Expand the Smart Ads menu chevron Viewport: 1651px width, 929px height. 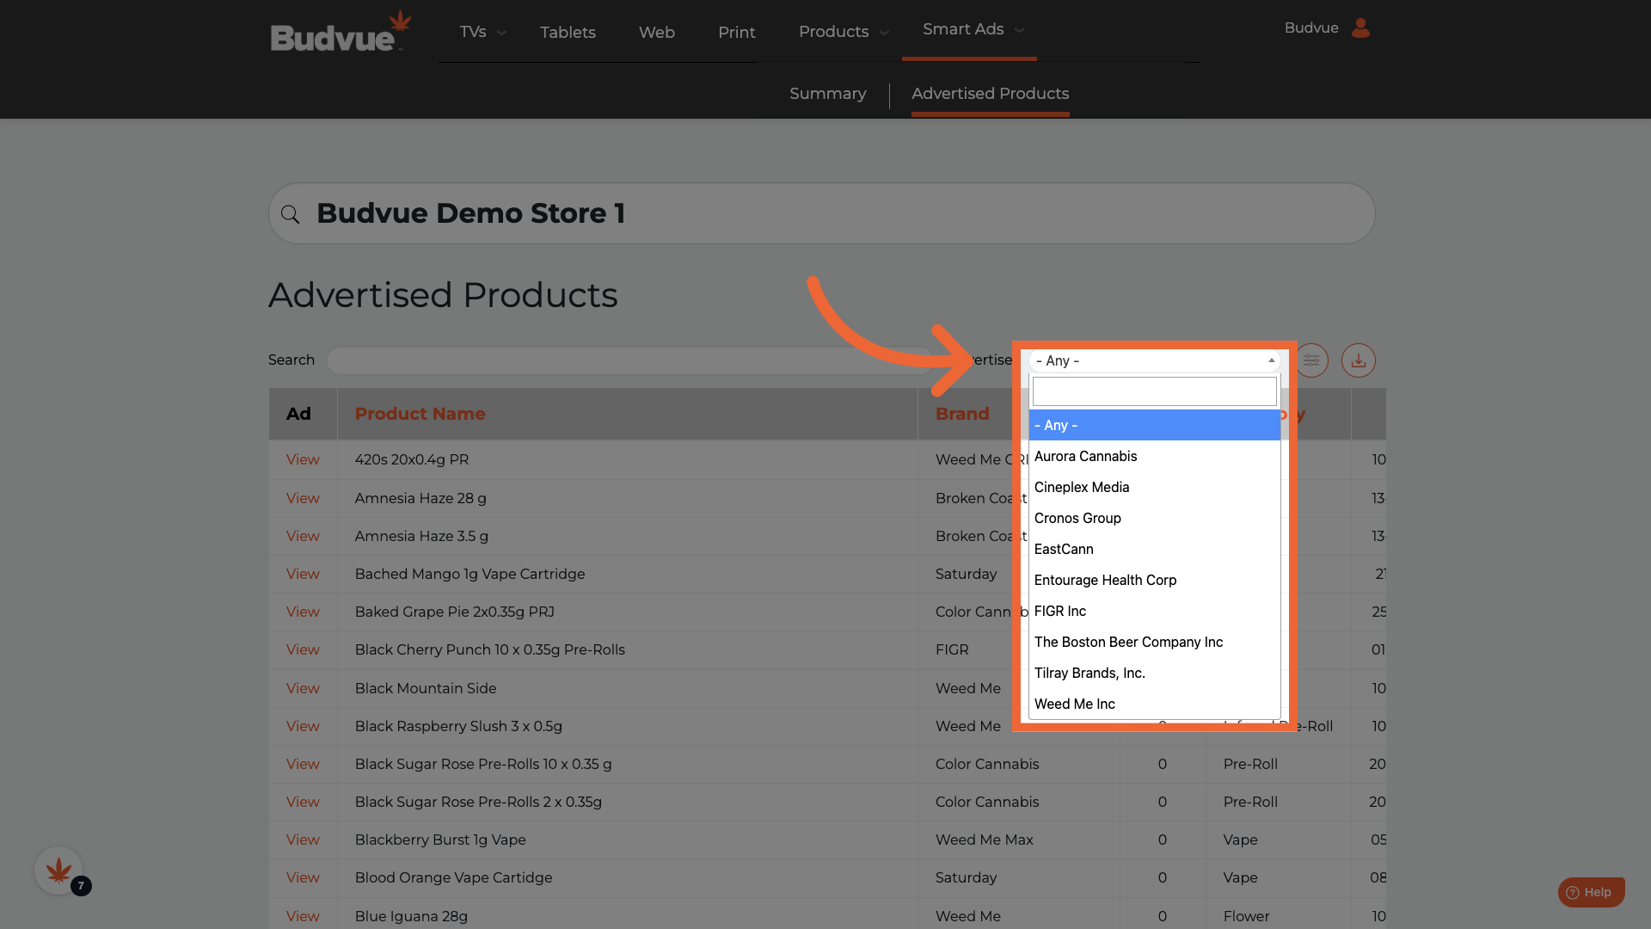[1020, 30]
